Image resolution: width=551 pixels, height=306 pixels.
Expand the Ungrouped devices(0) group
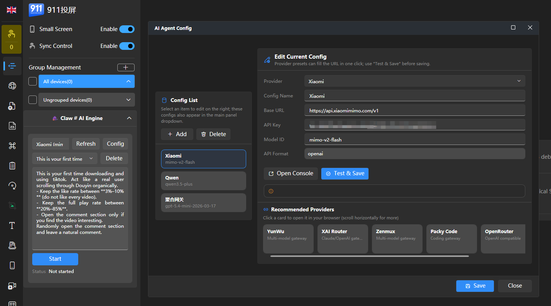128,100
